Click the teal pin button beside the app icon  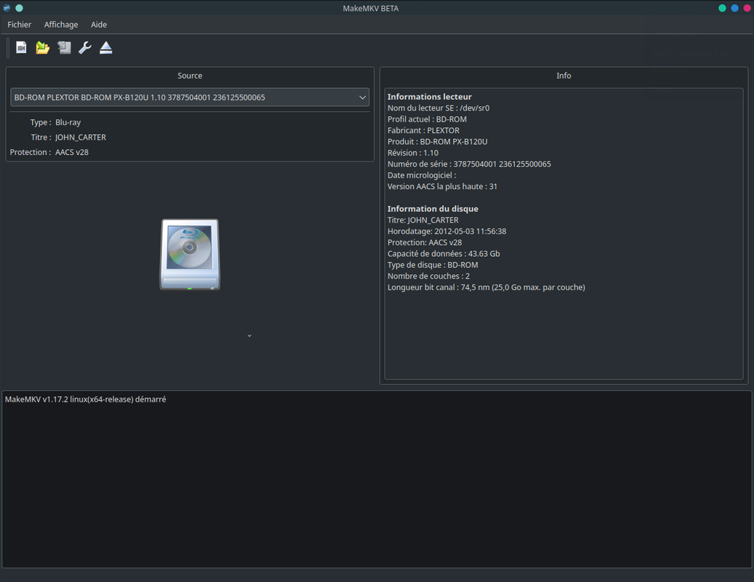(x=19, y=8)
